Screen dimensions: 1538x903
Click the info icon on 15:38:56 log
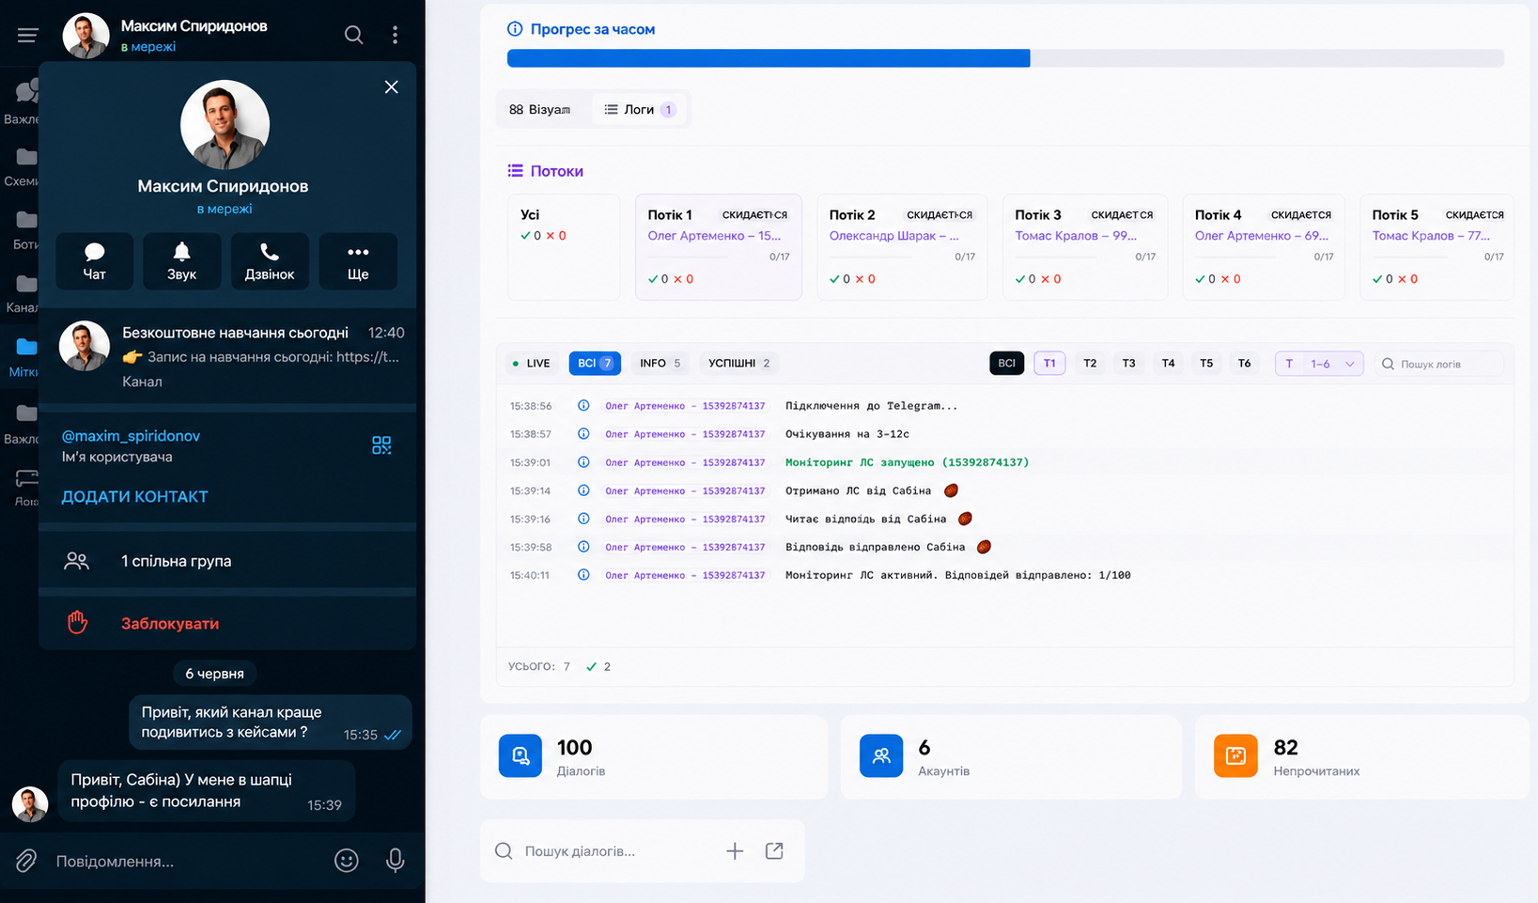[x=583, y=406]
